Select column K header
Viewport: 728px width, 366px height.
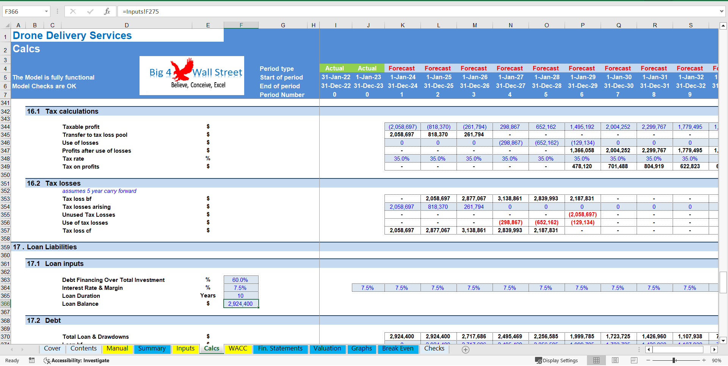coord(403,25)
